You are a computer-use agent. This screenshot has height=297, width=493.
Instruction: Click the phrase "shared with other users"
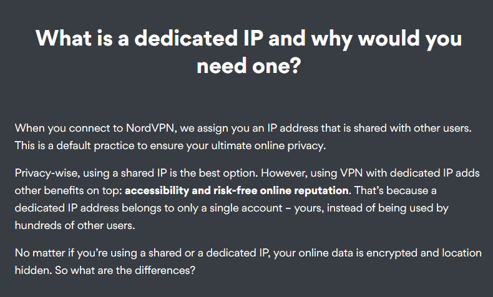point(416,129)
